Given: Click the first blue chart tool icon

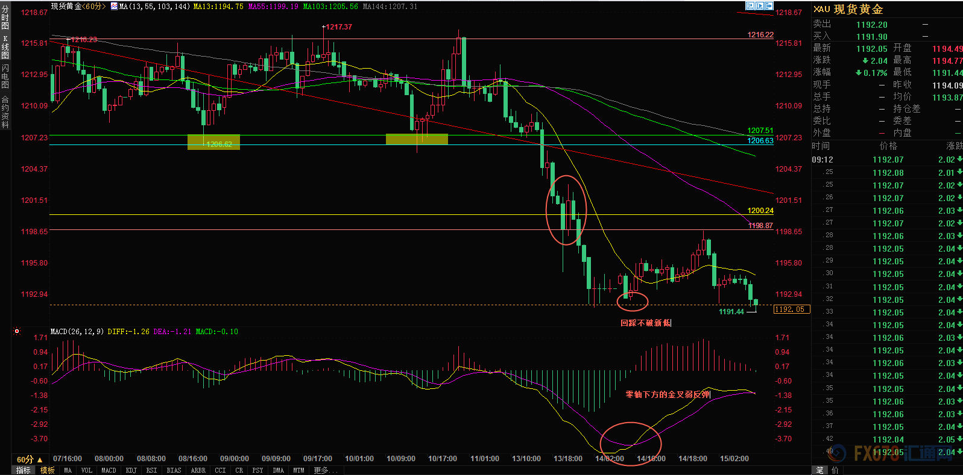Looking at the screenshot, I should pos(750,6).
